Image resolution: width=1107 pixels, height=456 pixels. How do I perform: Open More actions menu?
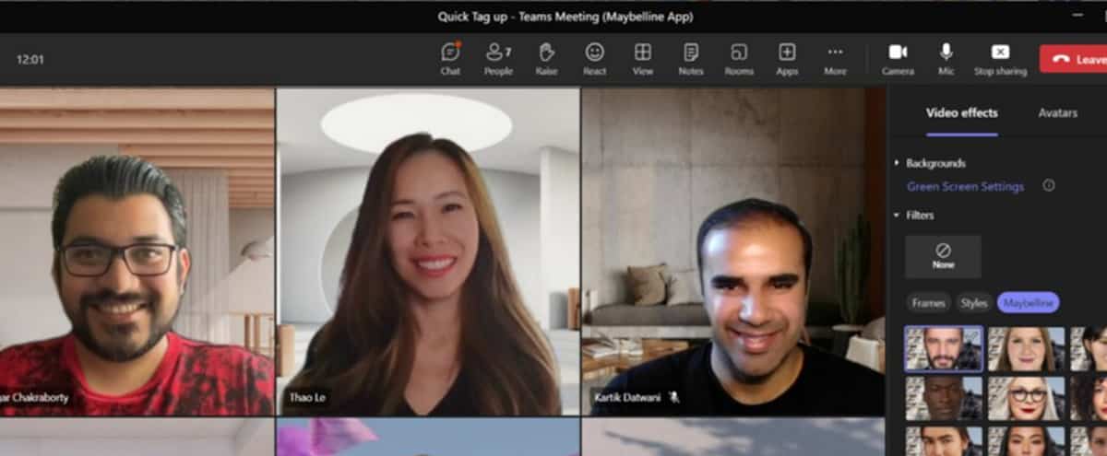pos(835,59)
